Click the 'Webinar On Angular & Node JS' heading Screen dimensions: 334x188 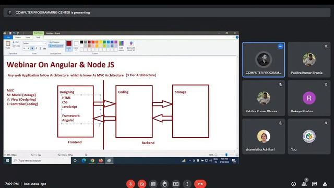click(x=61, y=65)
